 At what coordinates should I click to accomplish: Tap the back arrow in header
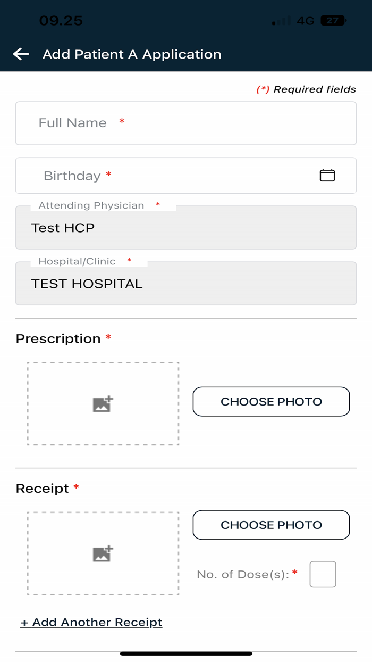click(x=21, y=54)
